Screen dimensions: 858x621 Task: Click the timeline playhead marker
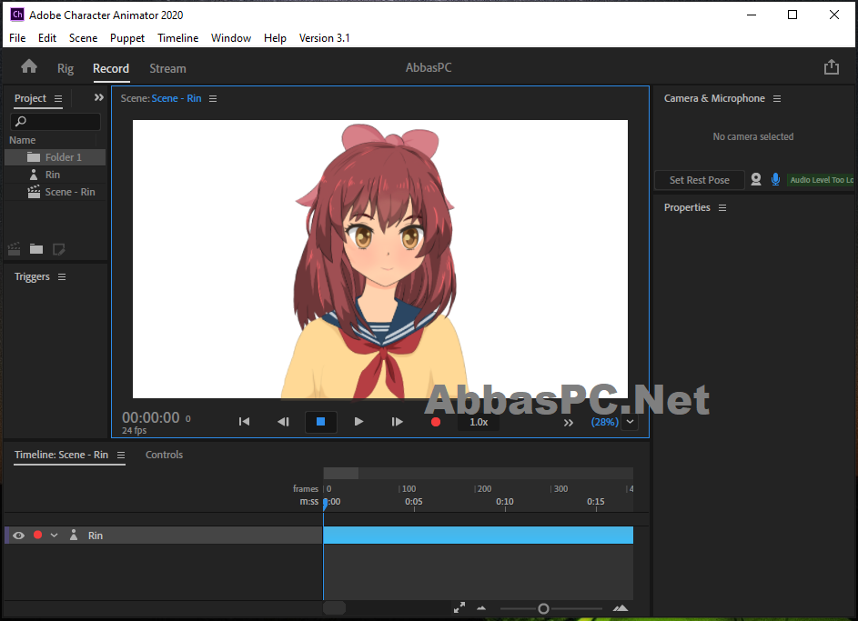coord(325,504)
